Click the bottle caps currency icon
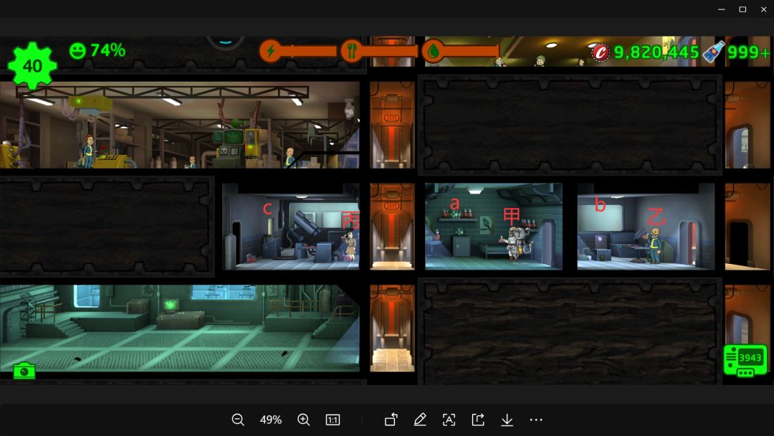This screenshot has height=436, width=774. coord(601,52)
